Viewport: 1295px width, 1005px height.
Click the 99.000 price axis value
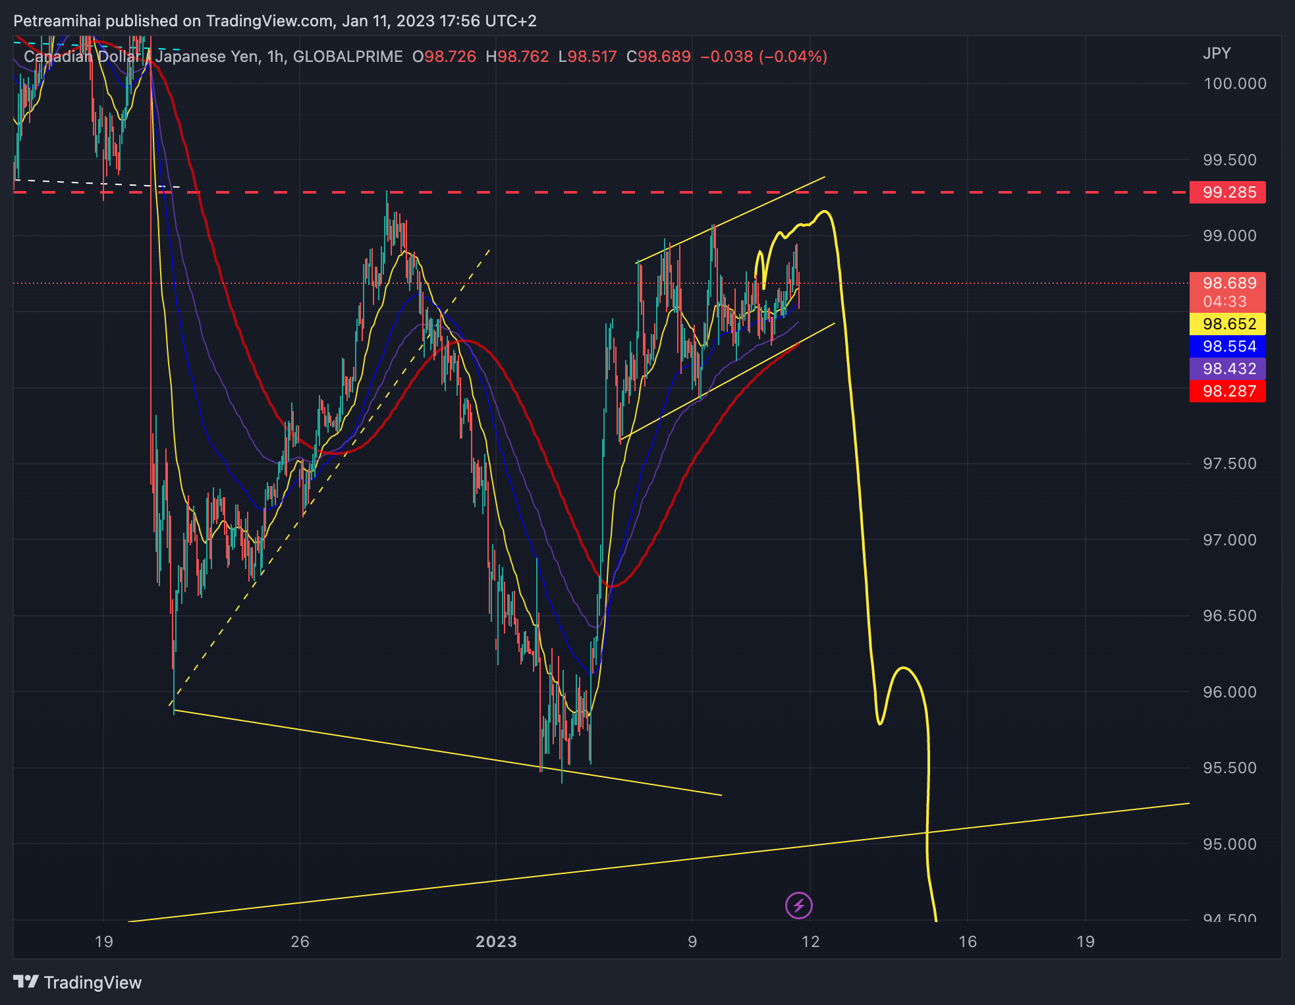(x=1230, y=236)
